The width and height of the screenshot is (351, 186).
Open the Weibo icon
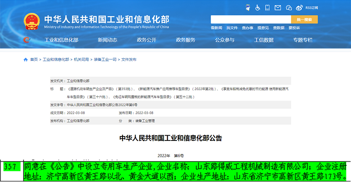(299, 8)
